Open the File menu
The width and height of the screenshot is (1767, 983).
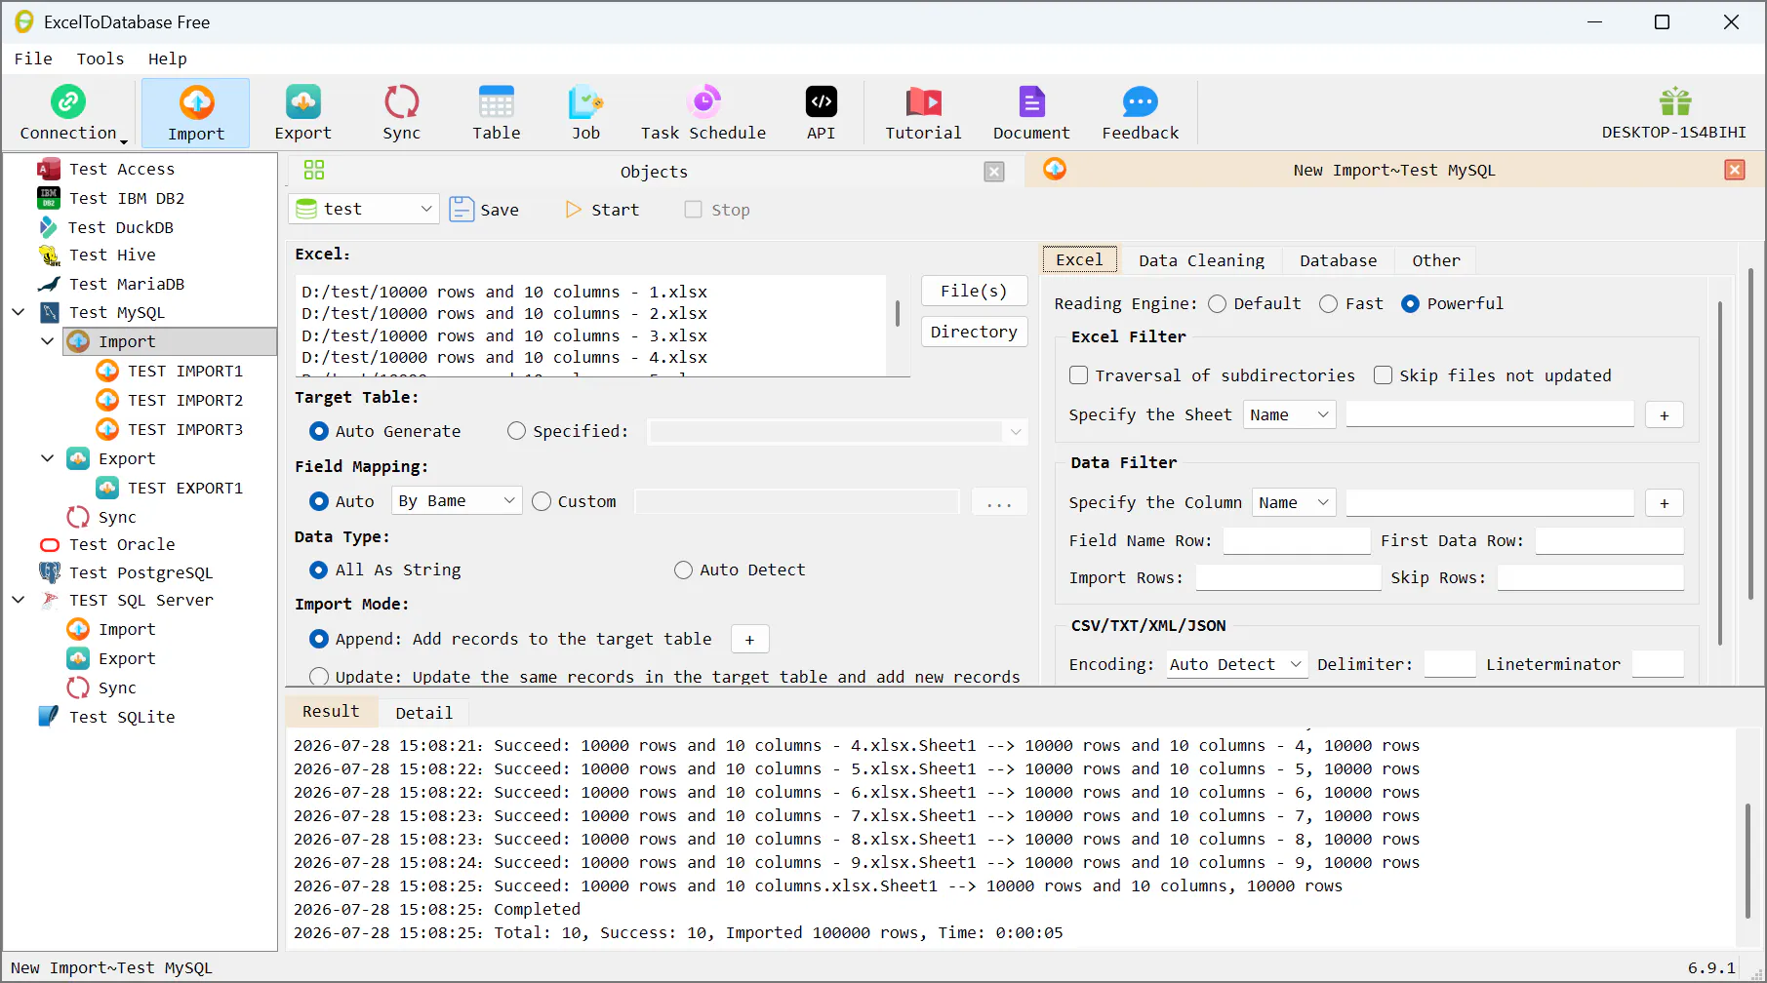(x=33, y=59)
